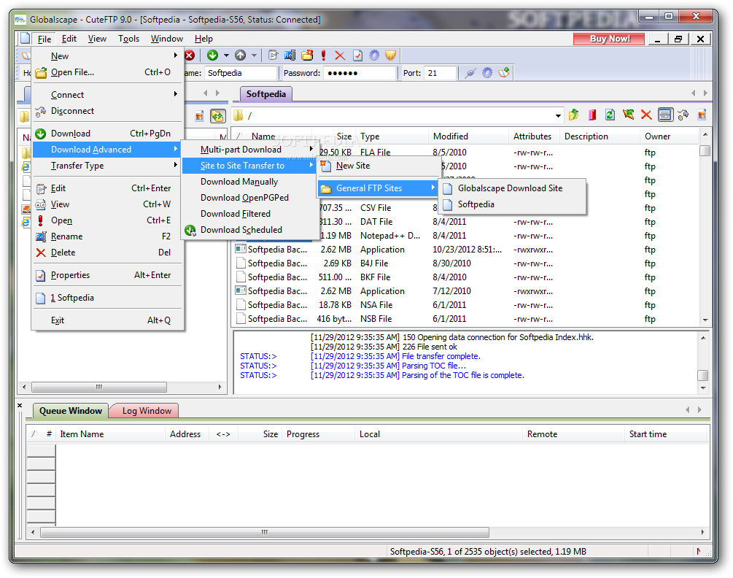The width and height of the screenshot is (733, 578).
Task: Click the gold shield icon in toolbar
Action: [391, 55]
